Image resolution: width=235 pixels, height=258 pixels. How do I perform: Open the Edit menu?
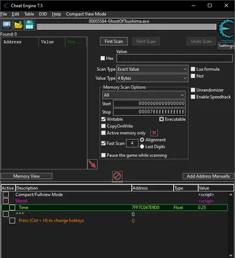pos(15,14)
